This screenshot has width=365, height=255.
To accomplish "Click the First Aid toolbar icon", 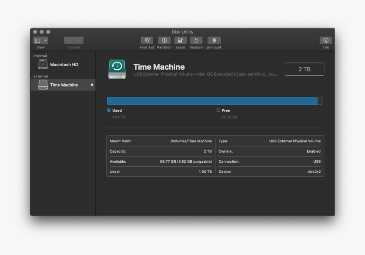I will click(x=147, y=40).
